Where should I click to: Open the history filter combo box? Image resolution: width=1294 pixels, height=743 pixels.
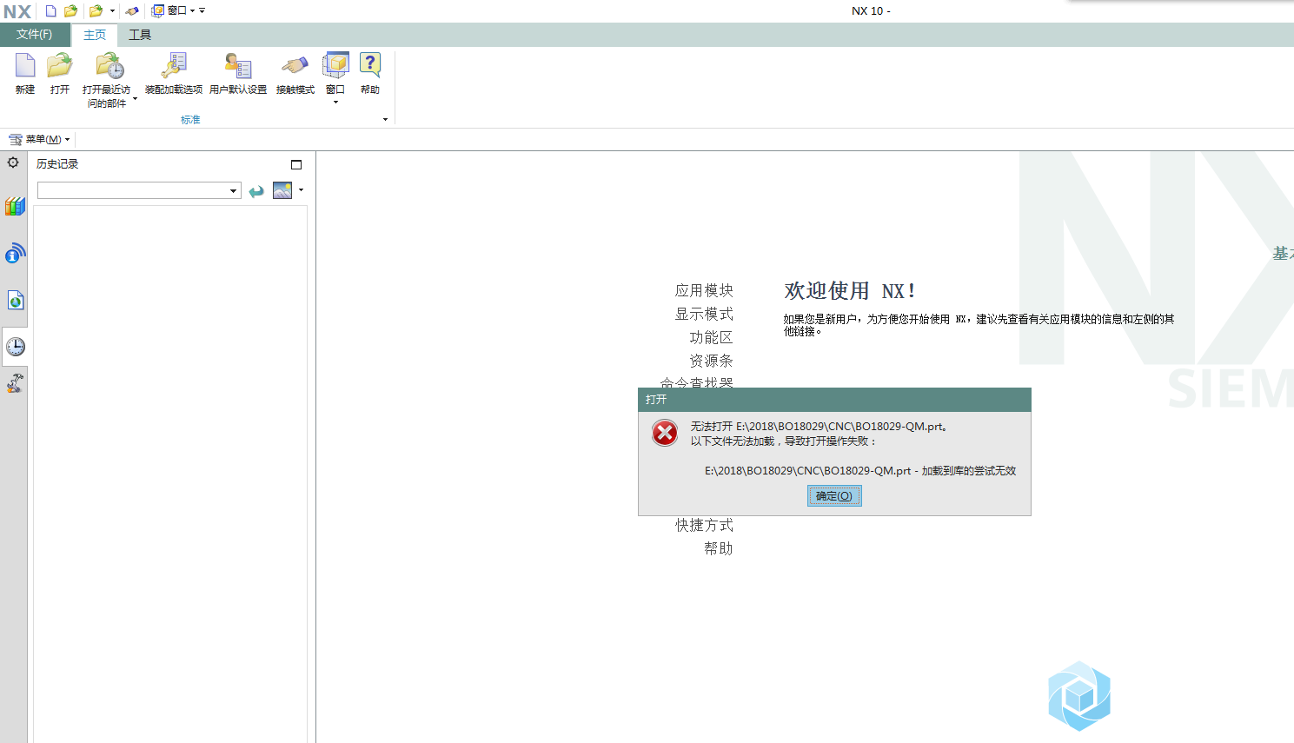coord(139,190)
